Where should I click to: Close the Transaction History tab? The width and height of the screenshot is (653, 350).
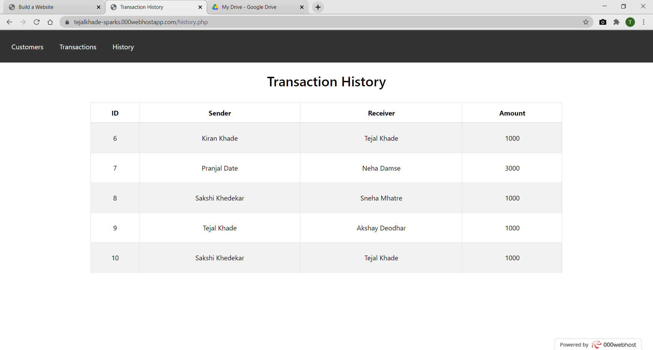(x=200, y=7)
